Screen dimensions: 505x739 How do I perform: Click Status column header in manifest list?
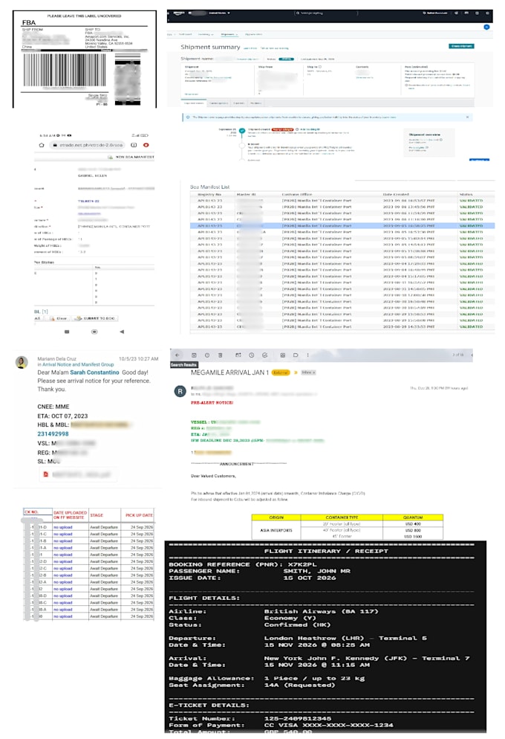point(466,194)
